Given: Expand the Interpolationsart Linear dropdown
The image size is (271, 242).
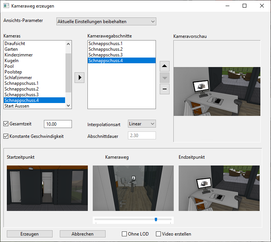Looking at the screenshot, I should point(142,123).
